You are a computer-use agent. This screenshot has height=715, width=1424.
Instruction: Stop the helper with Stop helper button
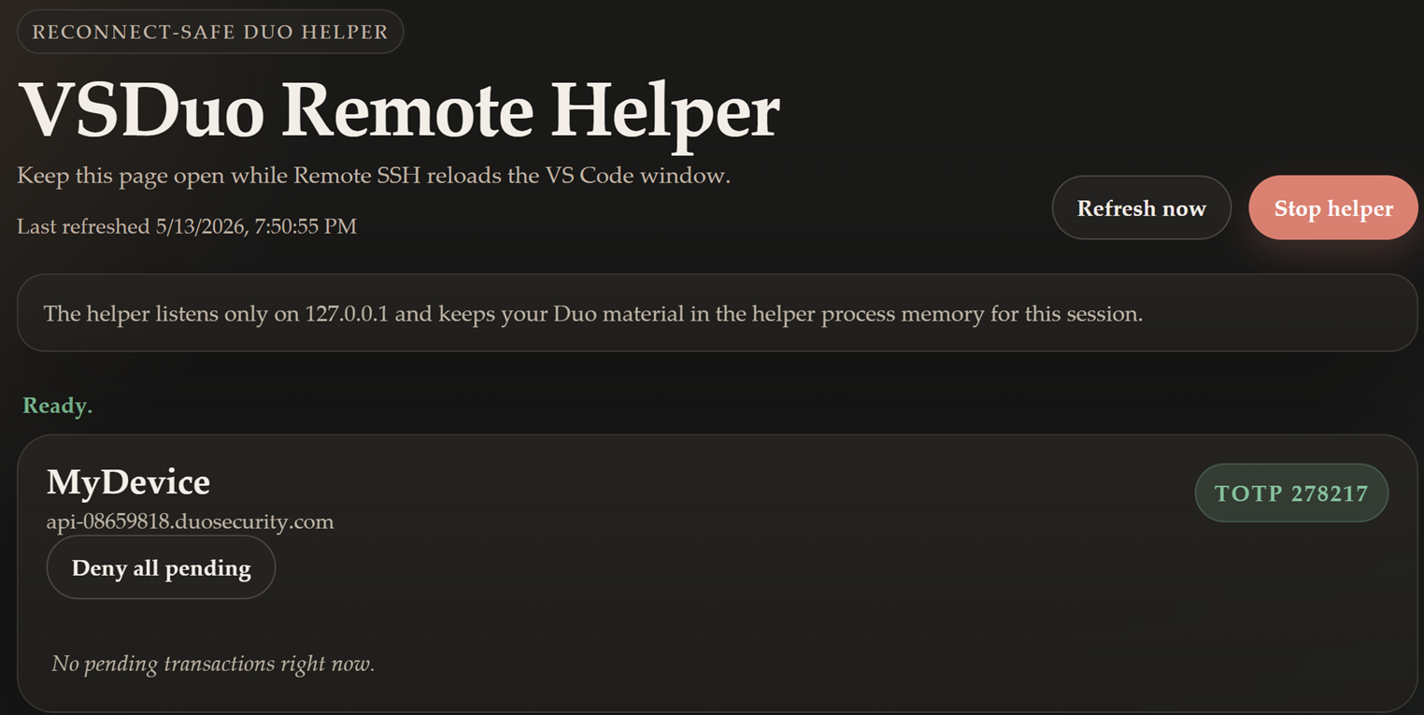tap(1333, 207)
